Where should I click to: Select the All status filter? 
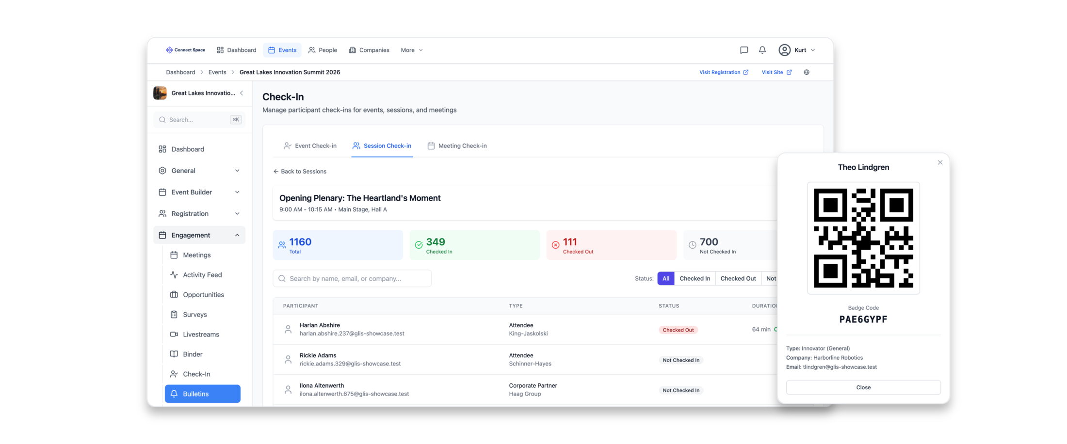click(666, 278)
